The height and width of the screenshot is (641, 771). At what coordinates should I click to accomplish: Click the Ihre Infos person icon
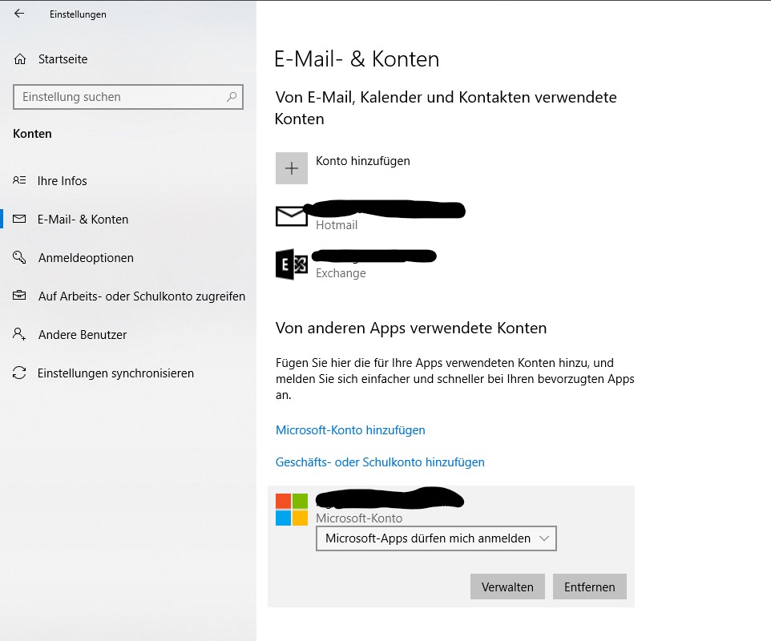19,180
